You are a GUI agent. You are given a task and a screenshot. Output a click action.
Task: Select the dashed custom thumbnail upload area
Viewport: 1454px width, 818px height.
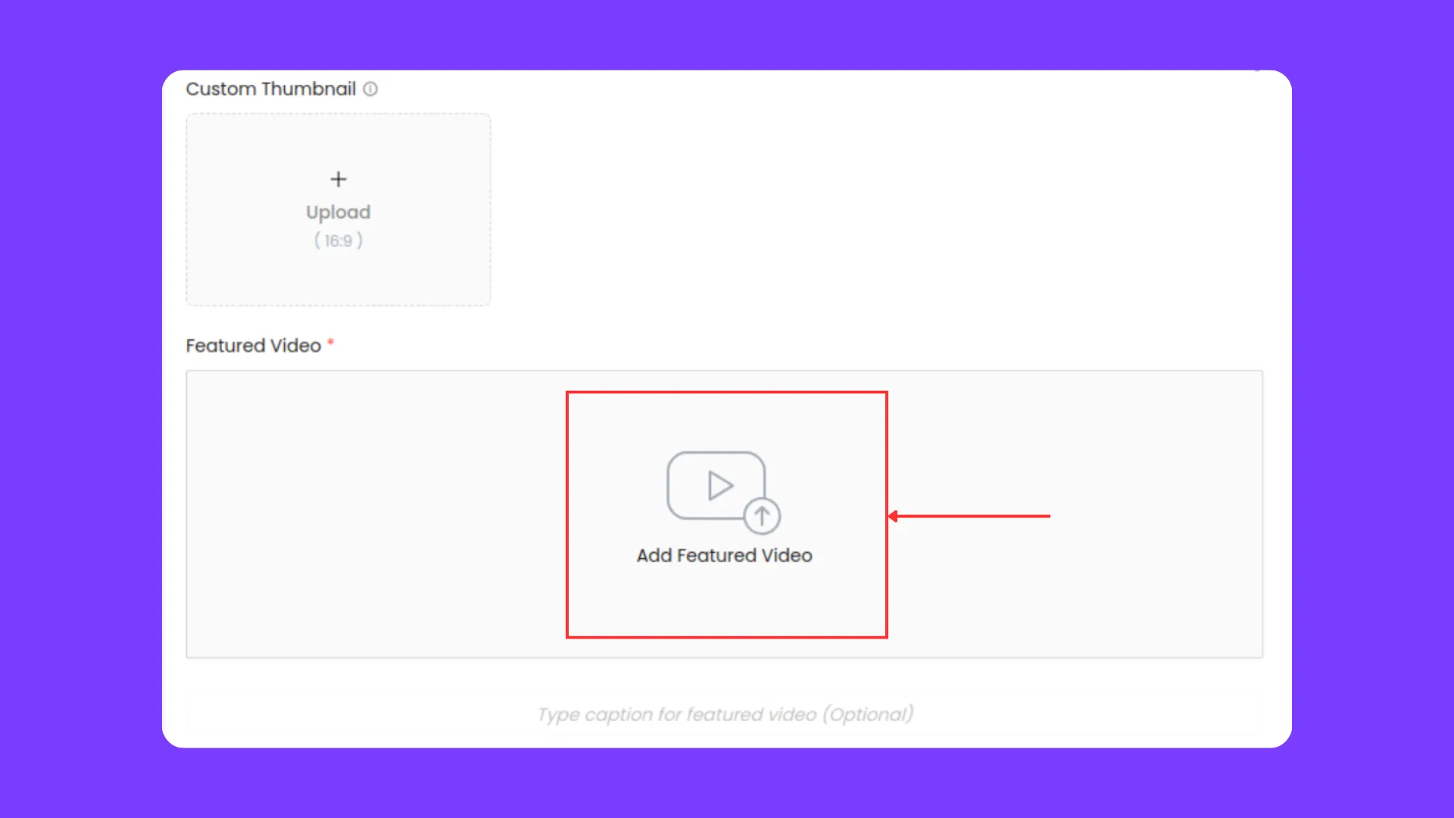coord(339,210)
